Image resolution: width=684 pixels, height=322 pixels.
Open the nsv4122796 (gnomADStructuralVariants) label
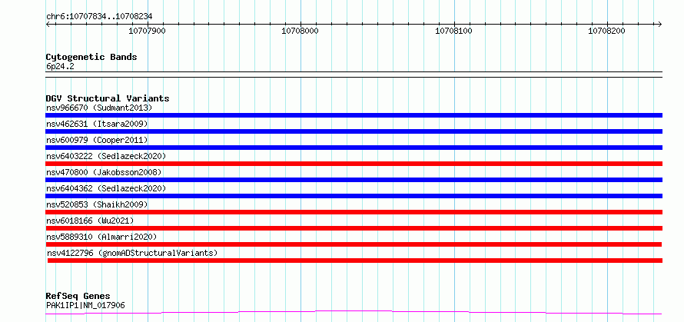(132, 253)
